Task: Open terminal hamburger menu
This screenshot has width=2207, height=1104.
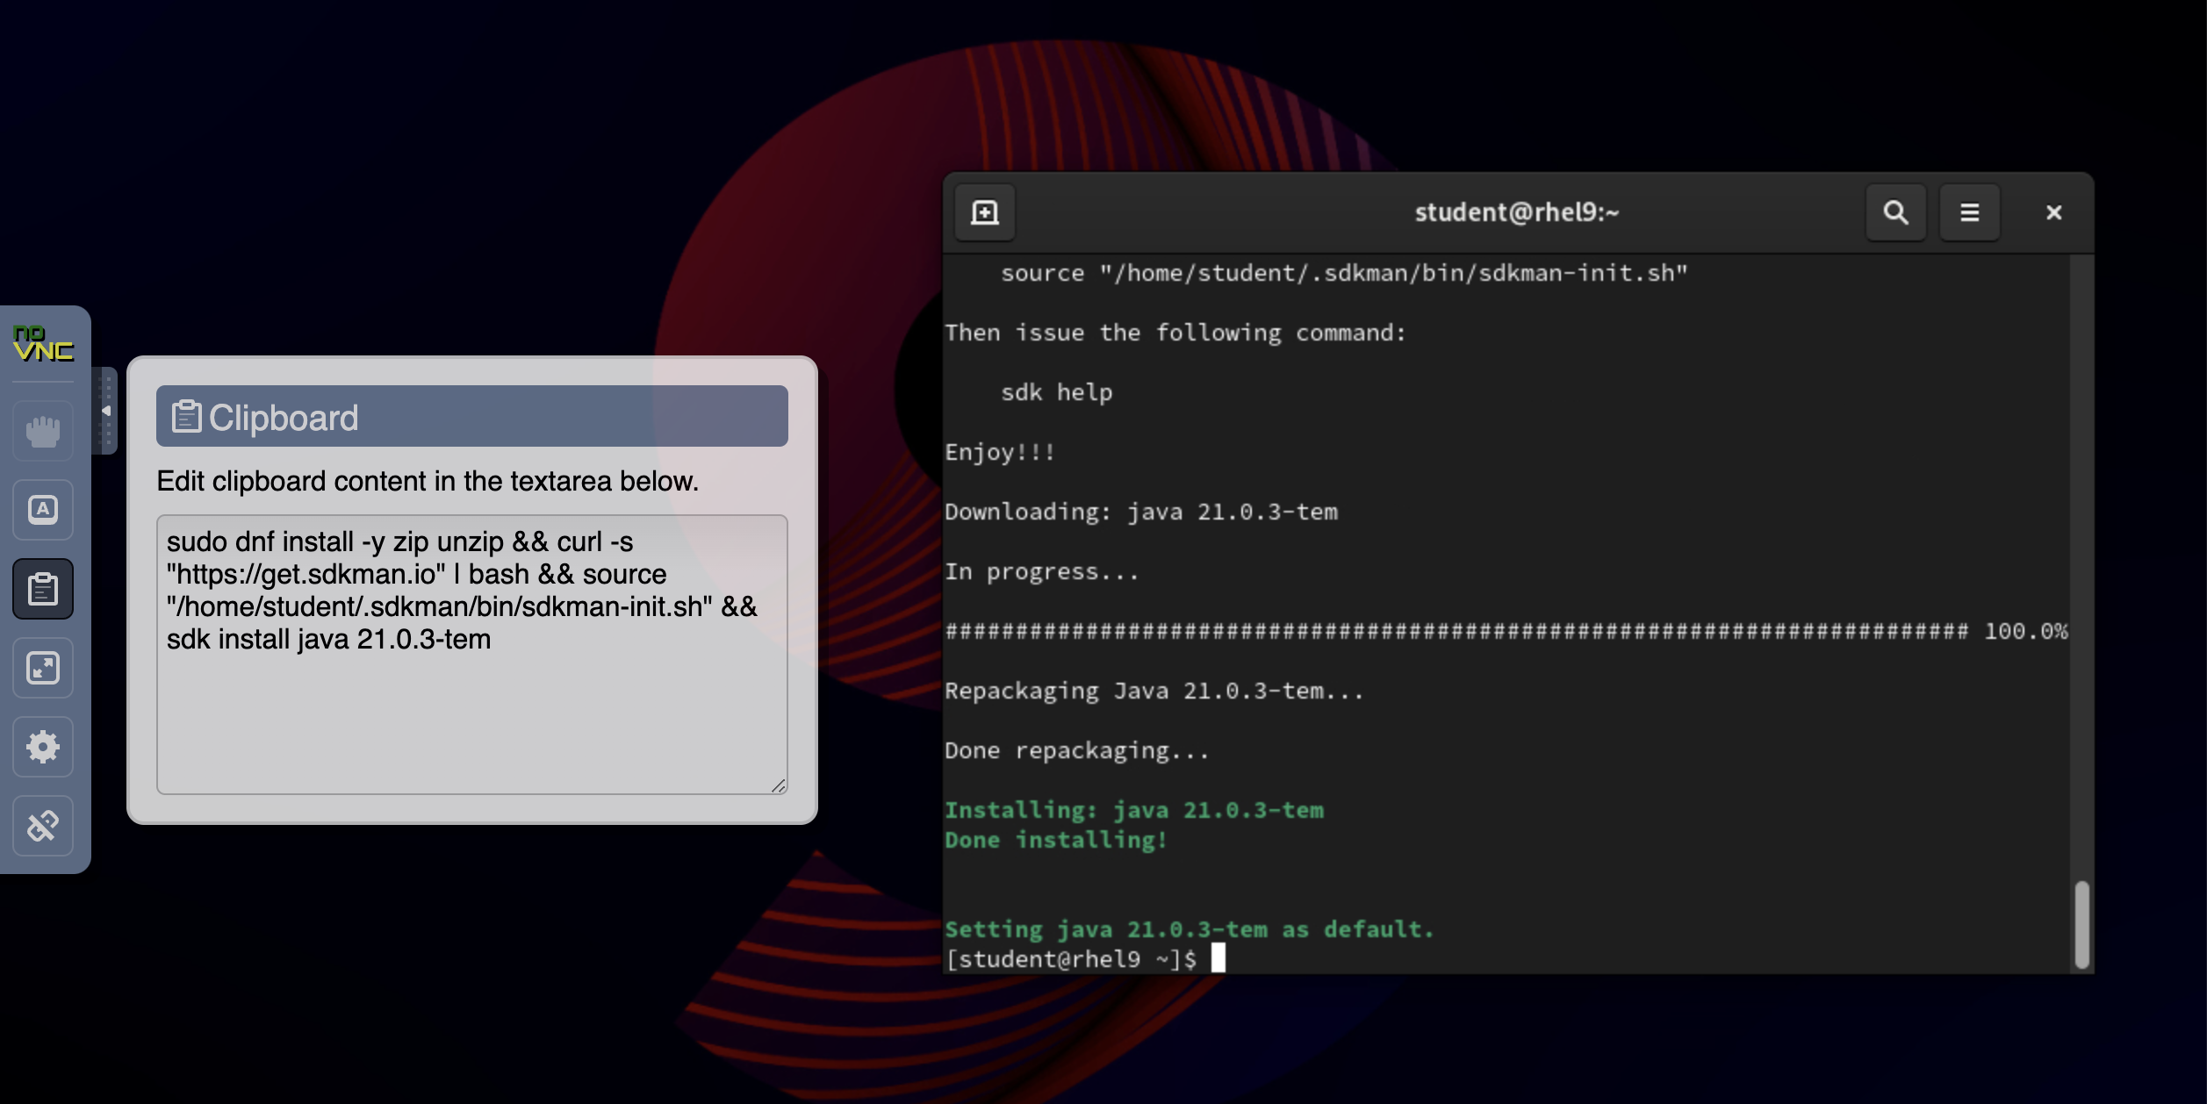Action: tap(1970, 212)
